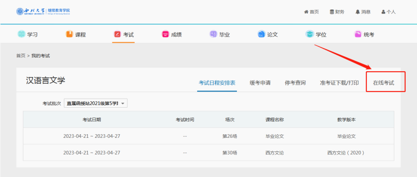Open 财务 link in top bar

(340, 12)
